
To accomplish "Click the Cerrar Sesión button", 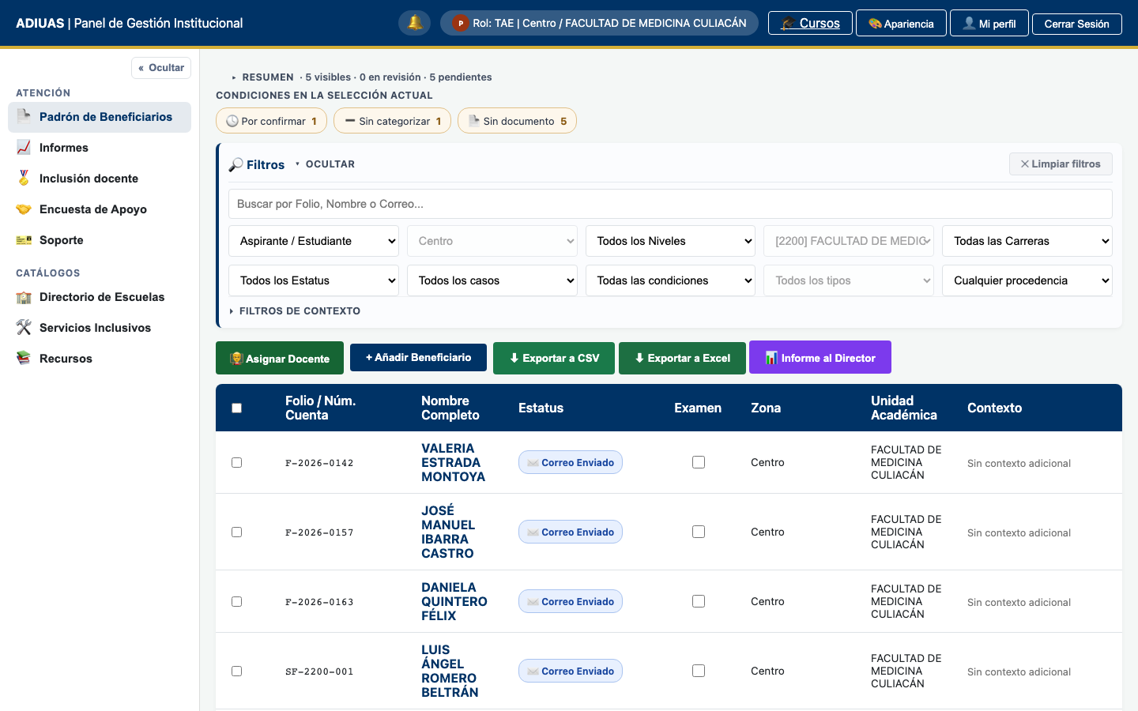I will pos(1076,24).
